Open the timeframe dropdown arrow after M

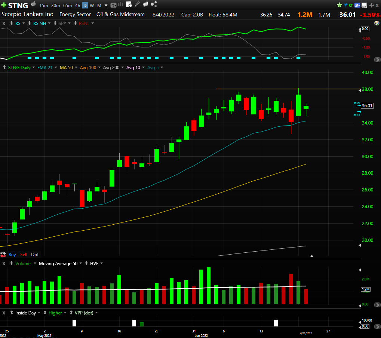click(x=106, y=5)
